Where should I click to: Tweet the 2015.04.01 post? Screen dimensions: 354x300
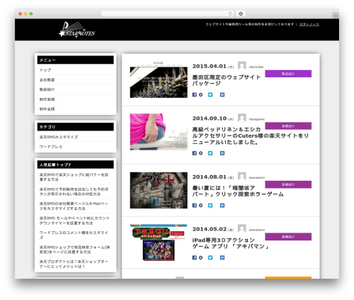point(210,95)
